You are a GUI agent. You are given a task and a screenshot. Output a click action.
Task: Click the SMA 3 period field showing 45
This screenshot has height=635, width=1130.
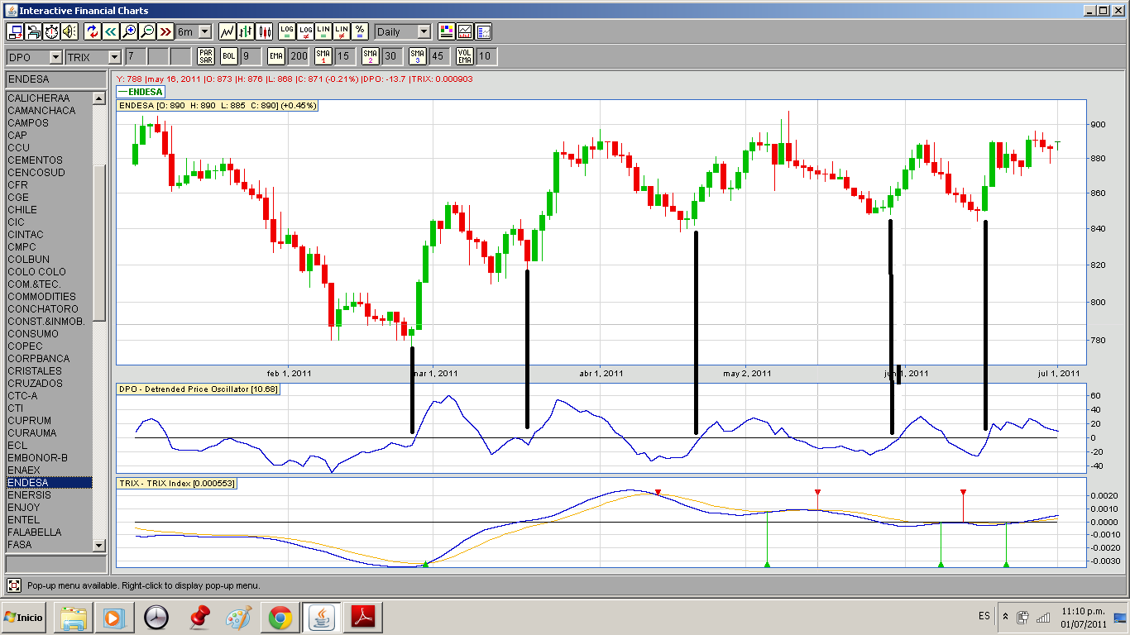439,56
